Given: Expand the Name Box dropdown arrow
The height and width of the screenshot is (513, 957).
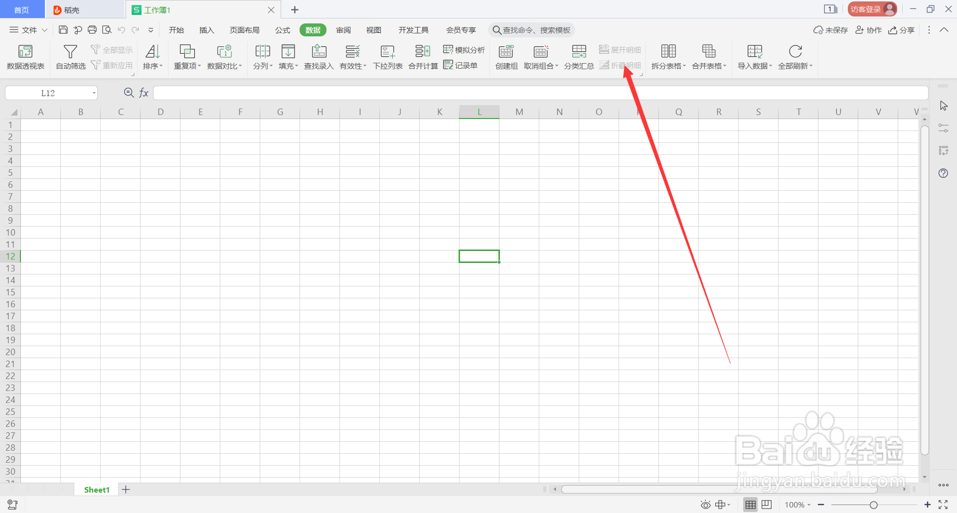Looking at the screenshot, I should tap(94, 93).
